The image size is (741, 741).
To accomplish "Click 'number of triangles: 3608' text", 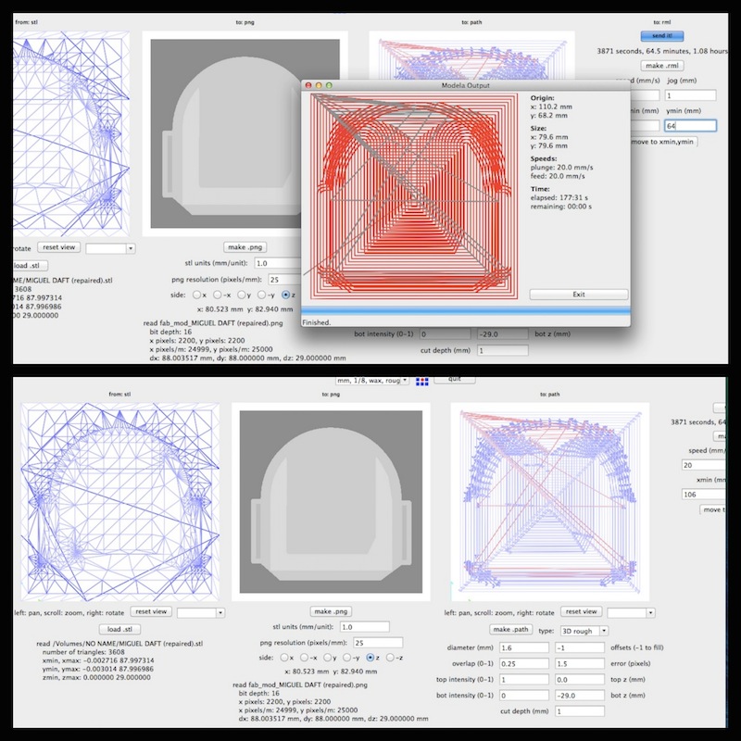I will (83, 652).
